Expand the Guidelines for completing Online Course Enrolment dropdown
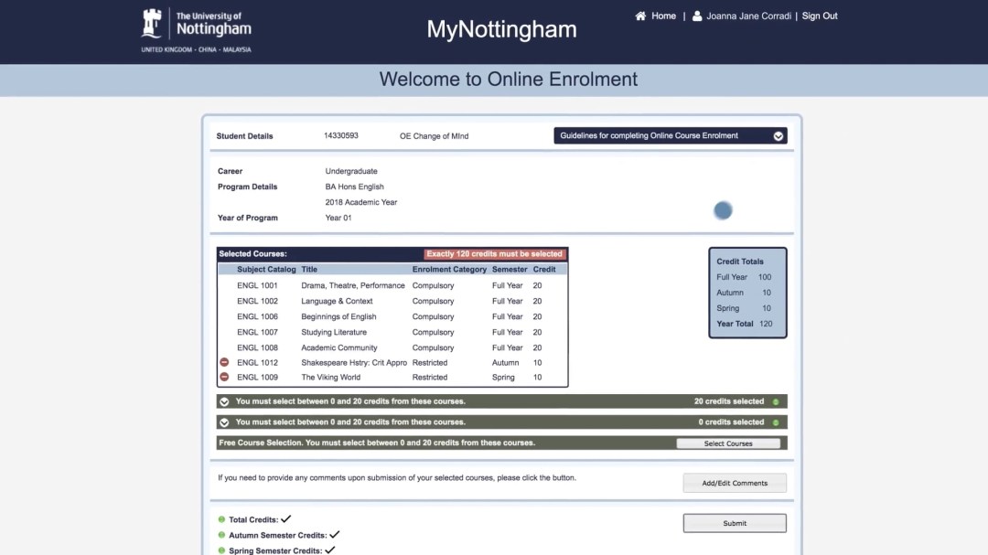The width and height of the screenshot is (988, 555). [671, 135]
